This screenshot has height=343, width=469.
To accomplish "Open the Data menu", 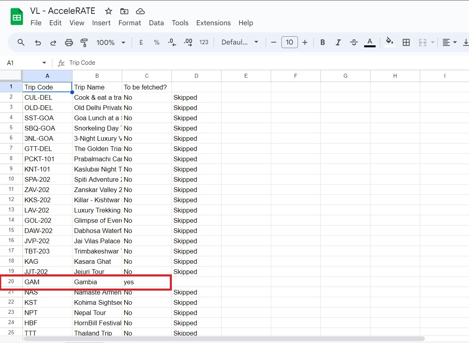I will click(156, 23).
